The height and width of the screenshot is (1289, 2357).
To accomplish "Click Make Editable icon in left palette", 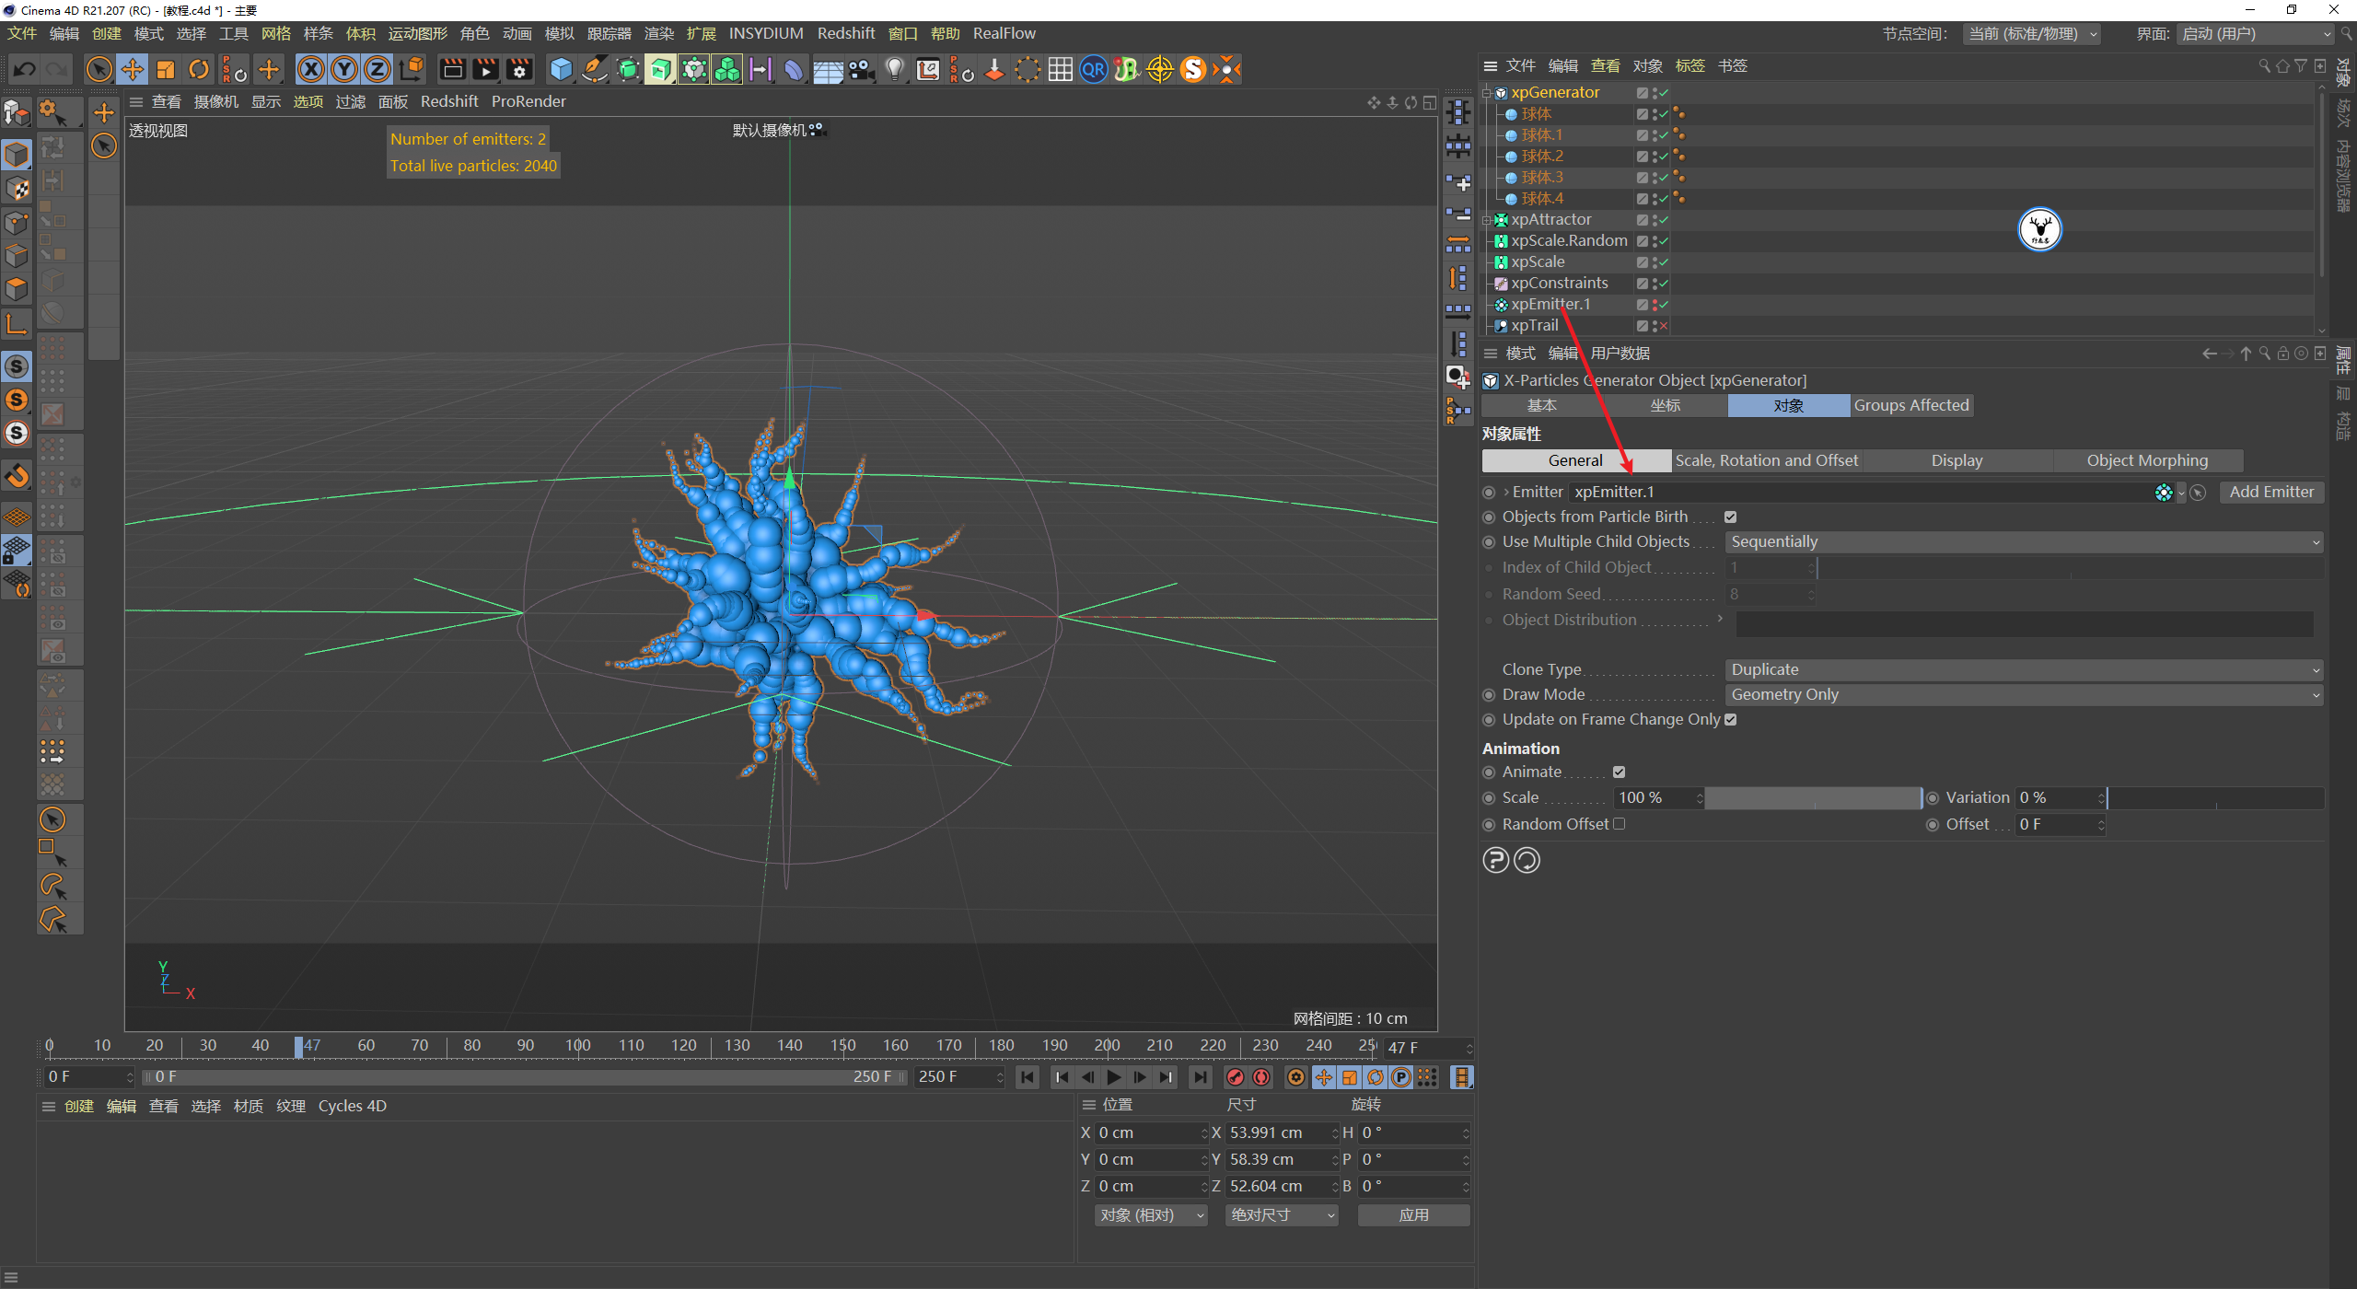I will pyautogui.click(x=17, y=113).
